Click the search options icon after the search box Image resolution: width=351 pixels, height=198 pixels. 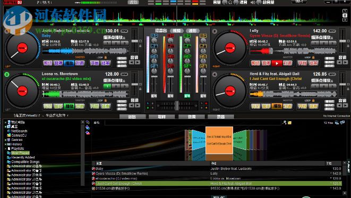point(285,122)
